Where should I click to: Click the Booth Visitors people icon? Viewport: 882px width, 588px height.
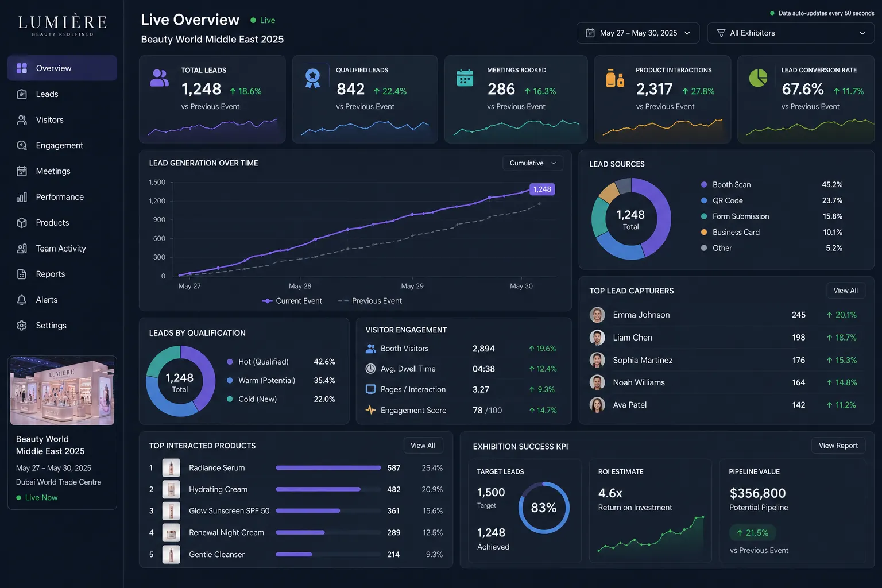pyautogui.click(x=371, y=349)
